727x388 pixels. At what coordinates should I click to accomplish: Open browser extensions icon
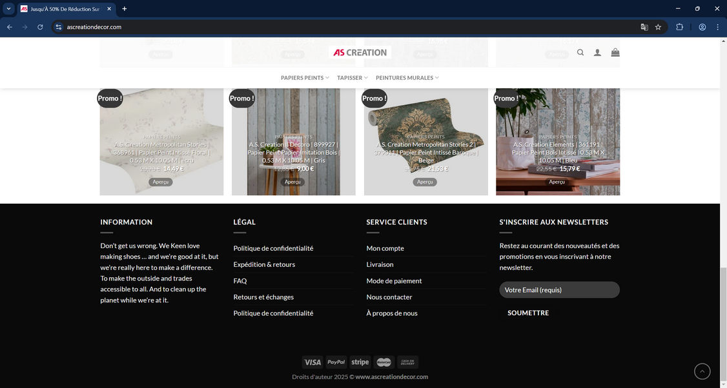pyautogui.click(x=679, y=27)
